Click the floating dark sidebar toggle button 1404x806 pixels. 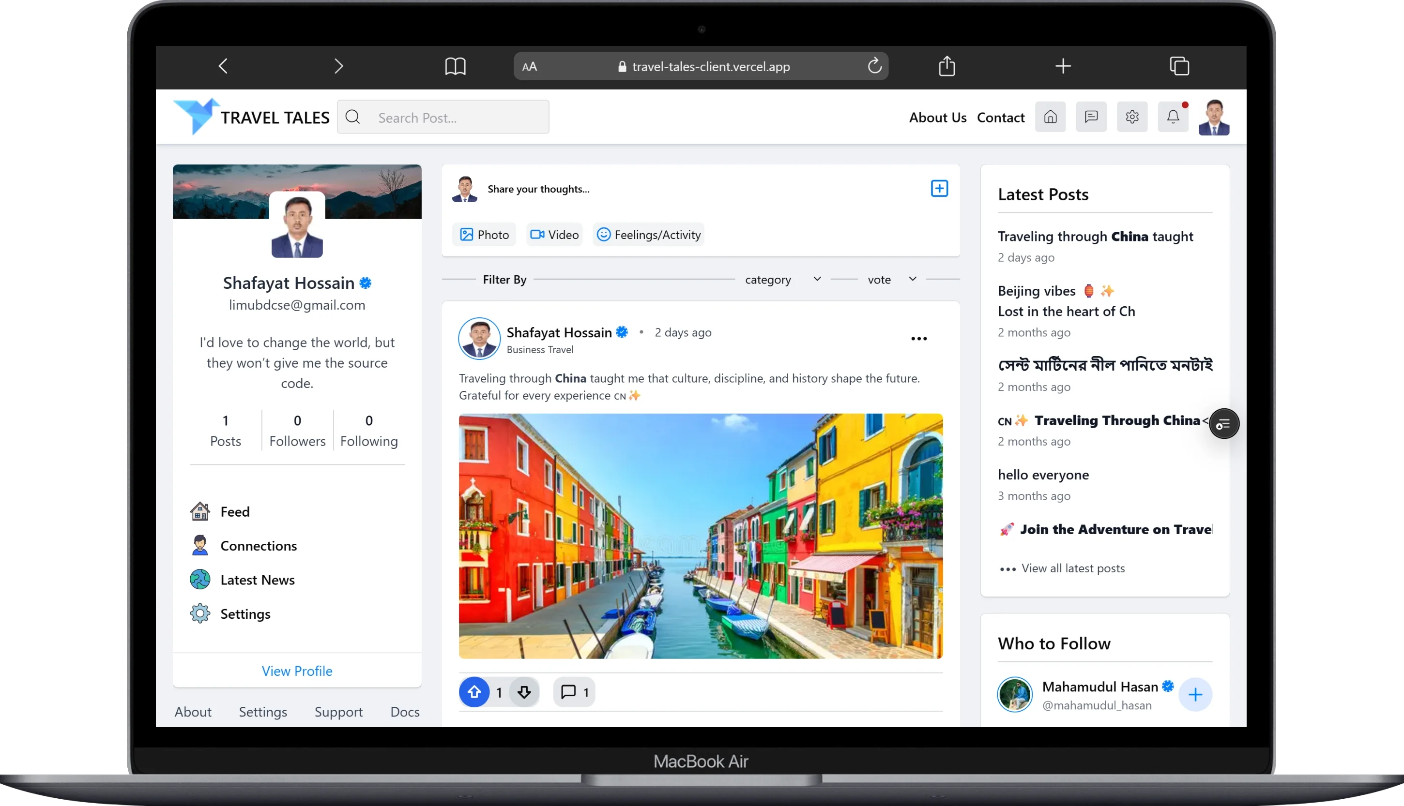(1223, 424)
